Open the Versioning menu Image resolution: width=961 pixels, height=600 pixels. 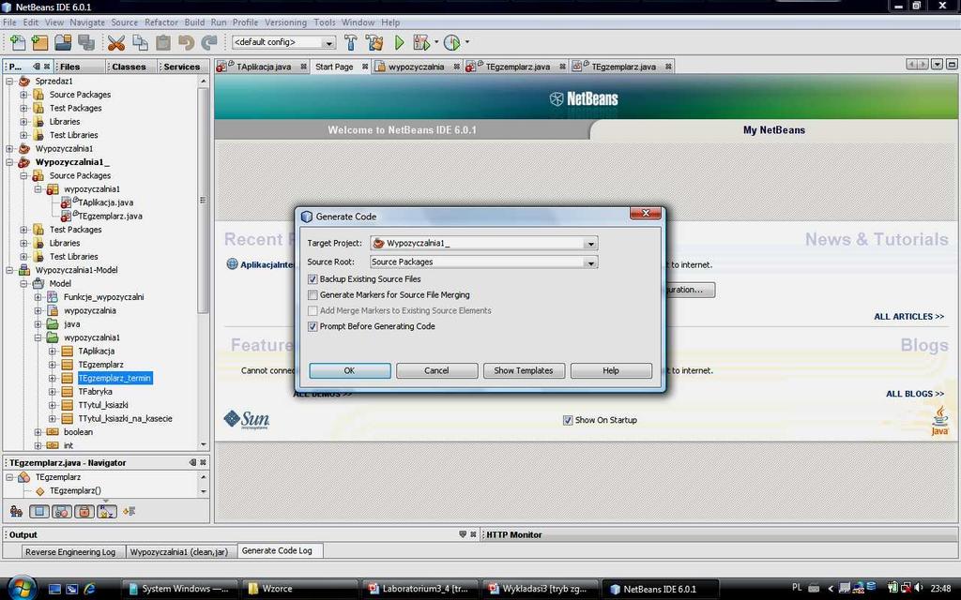(285, 22)
